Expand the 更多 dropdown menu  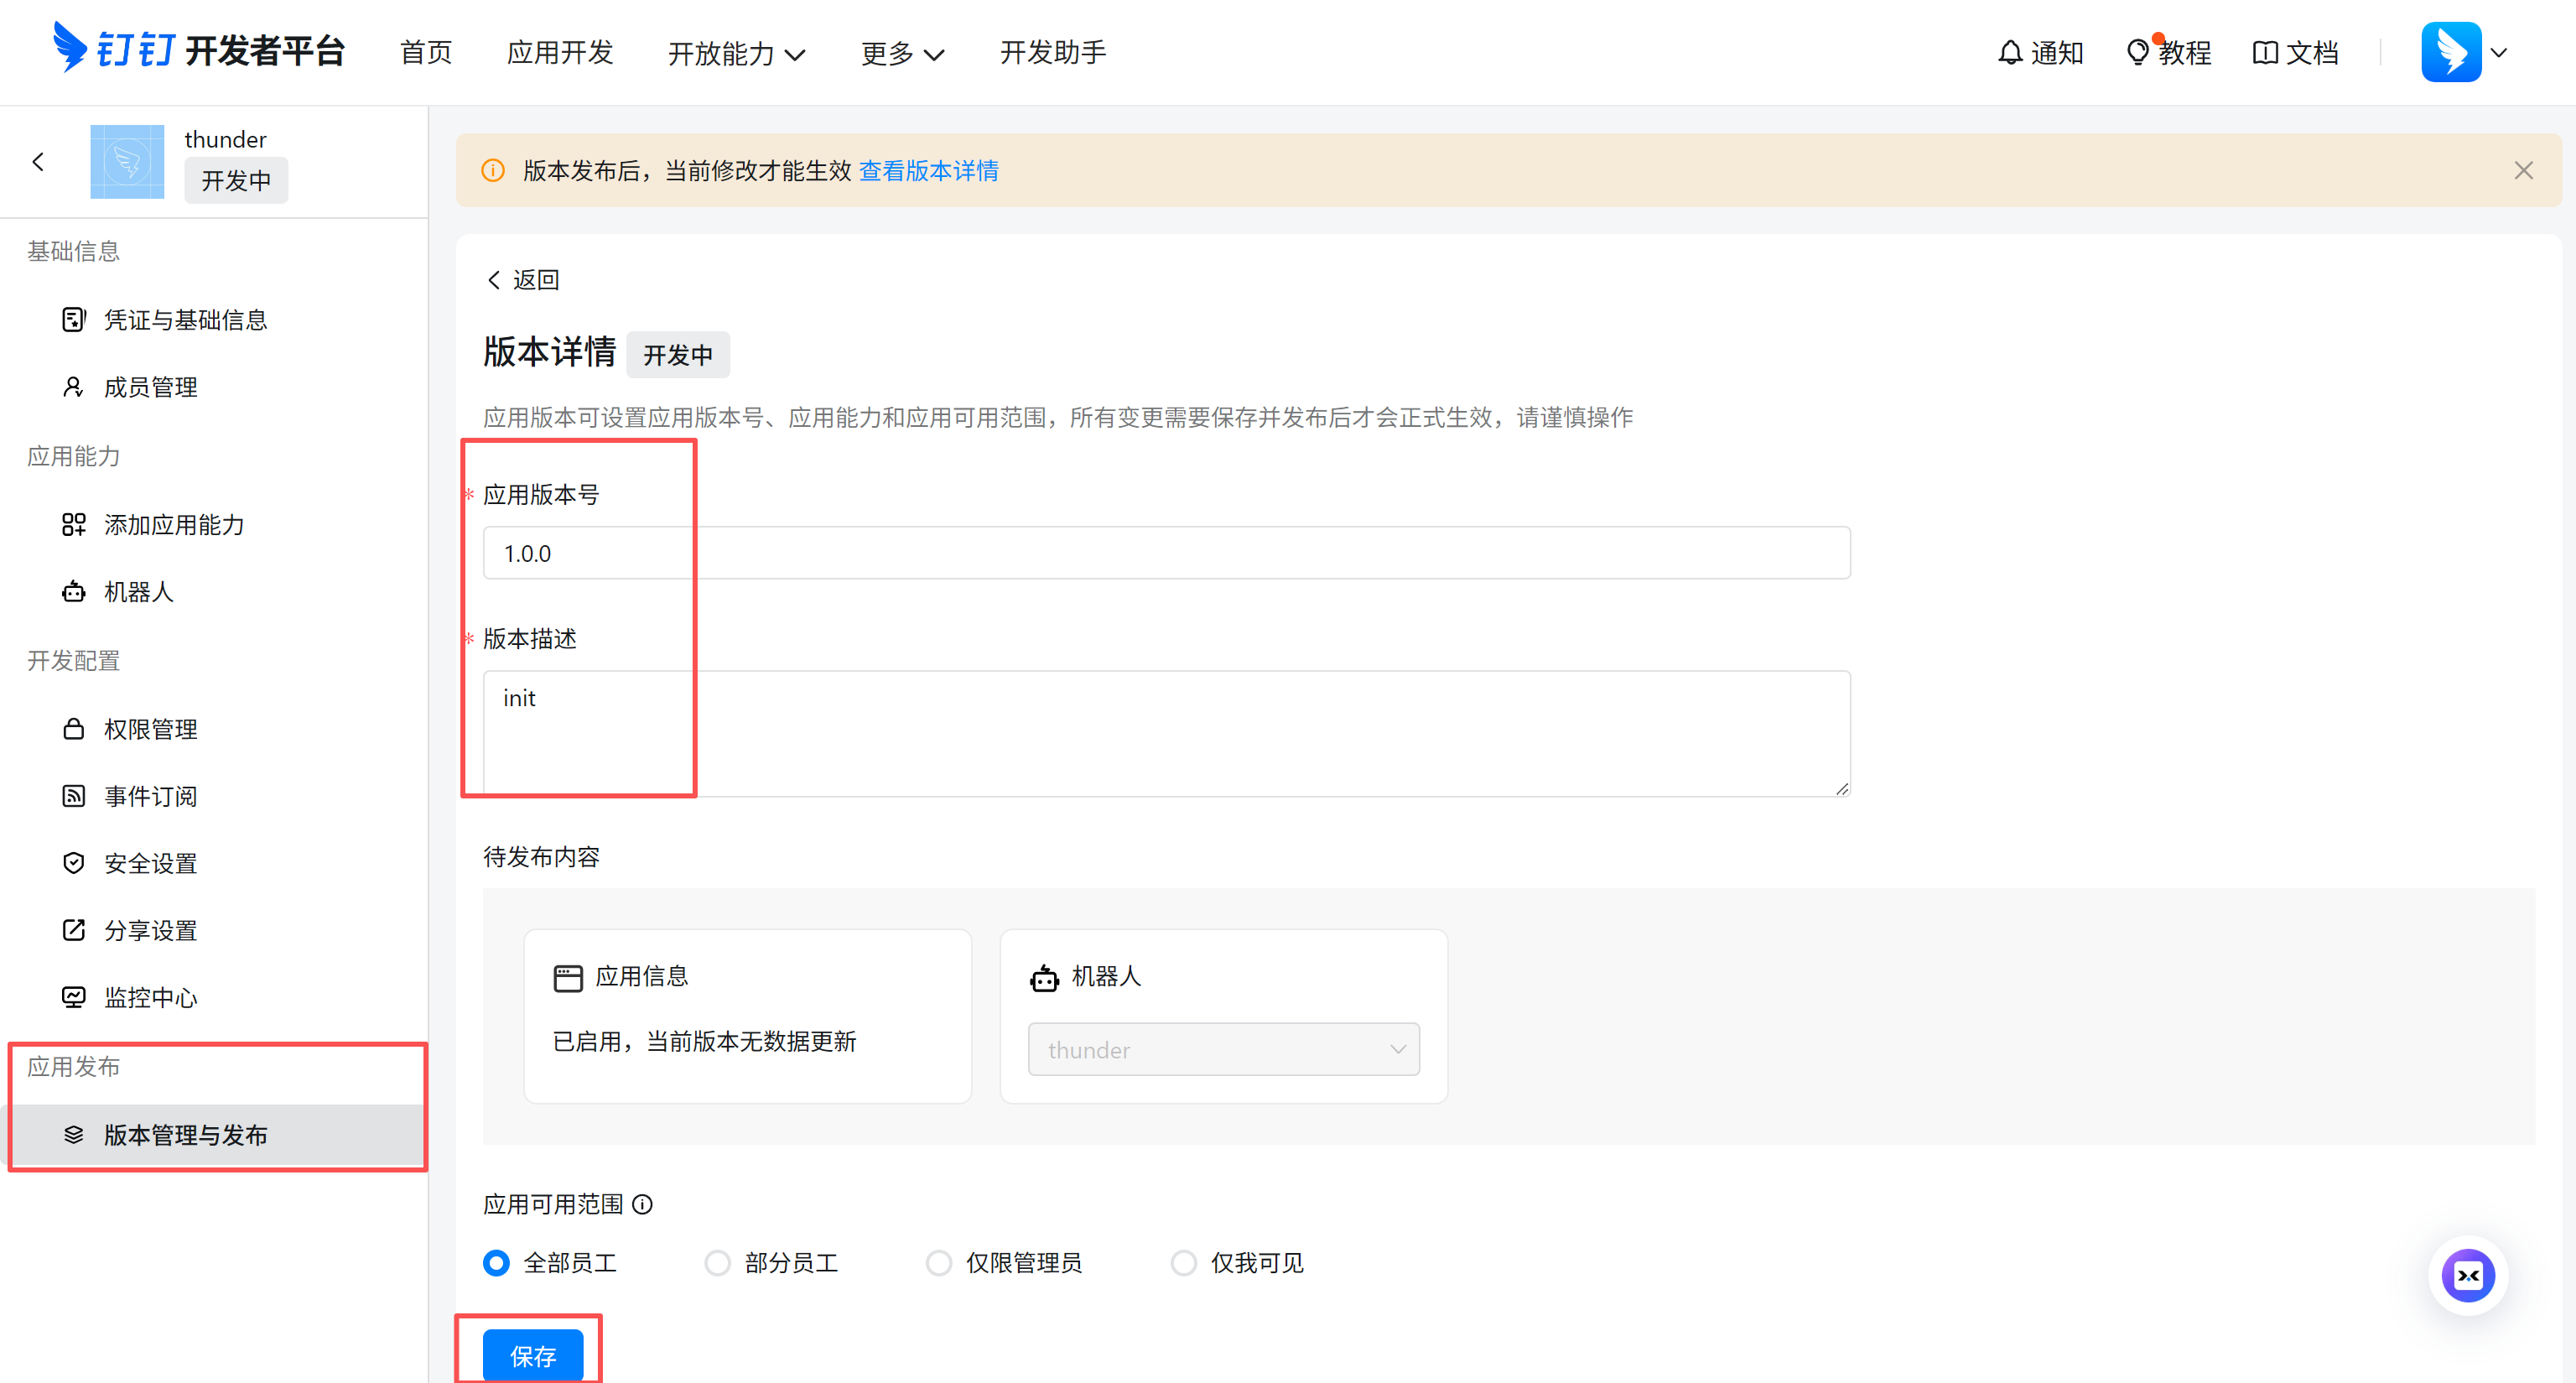902,53
